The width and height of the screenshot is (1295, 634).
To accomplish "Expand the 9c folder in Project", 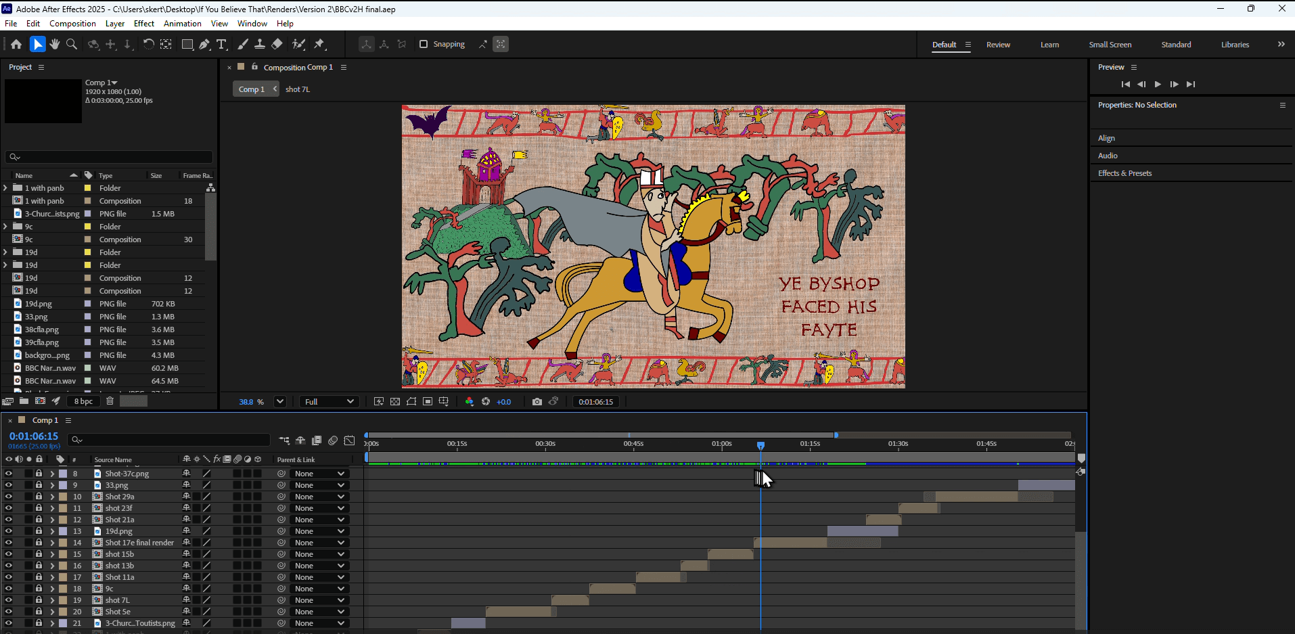I will (5, 227).
